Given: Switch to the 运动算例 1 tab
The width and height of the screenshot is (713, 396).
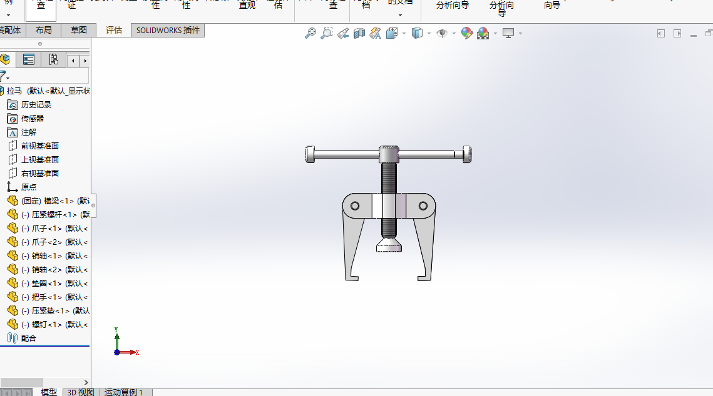Looking at the screenshot, I should click(x=123, y=392).
